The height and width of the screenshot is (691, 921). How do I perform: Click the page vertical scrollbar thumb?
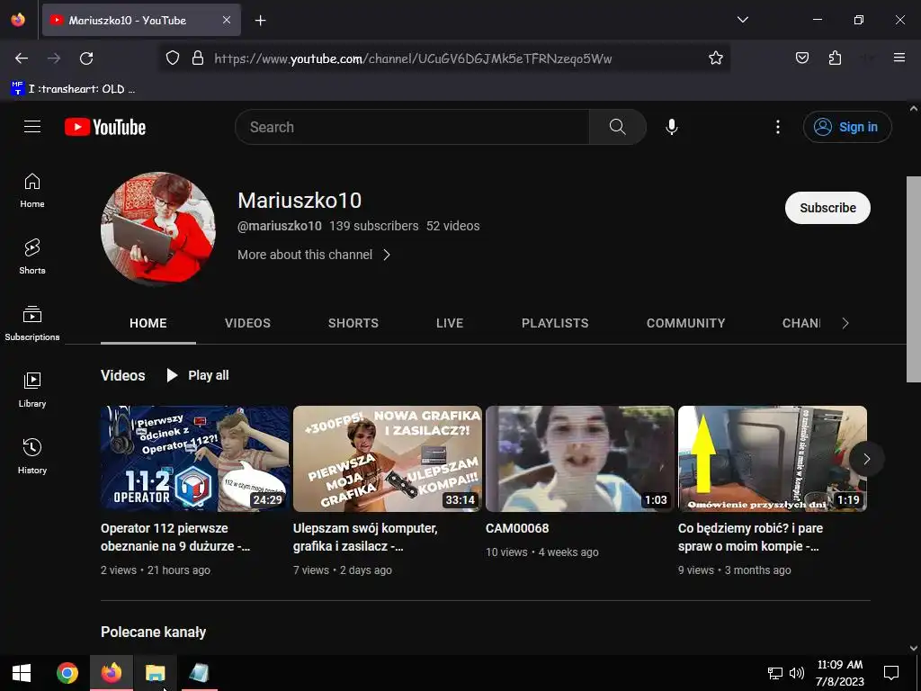click(x=914, y=279)
